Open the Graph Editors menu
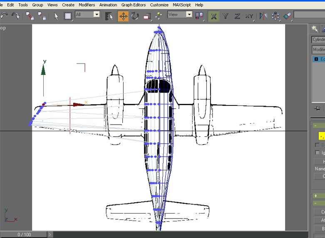 tap(134, 5)
